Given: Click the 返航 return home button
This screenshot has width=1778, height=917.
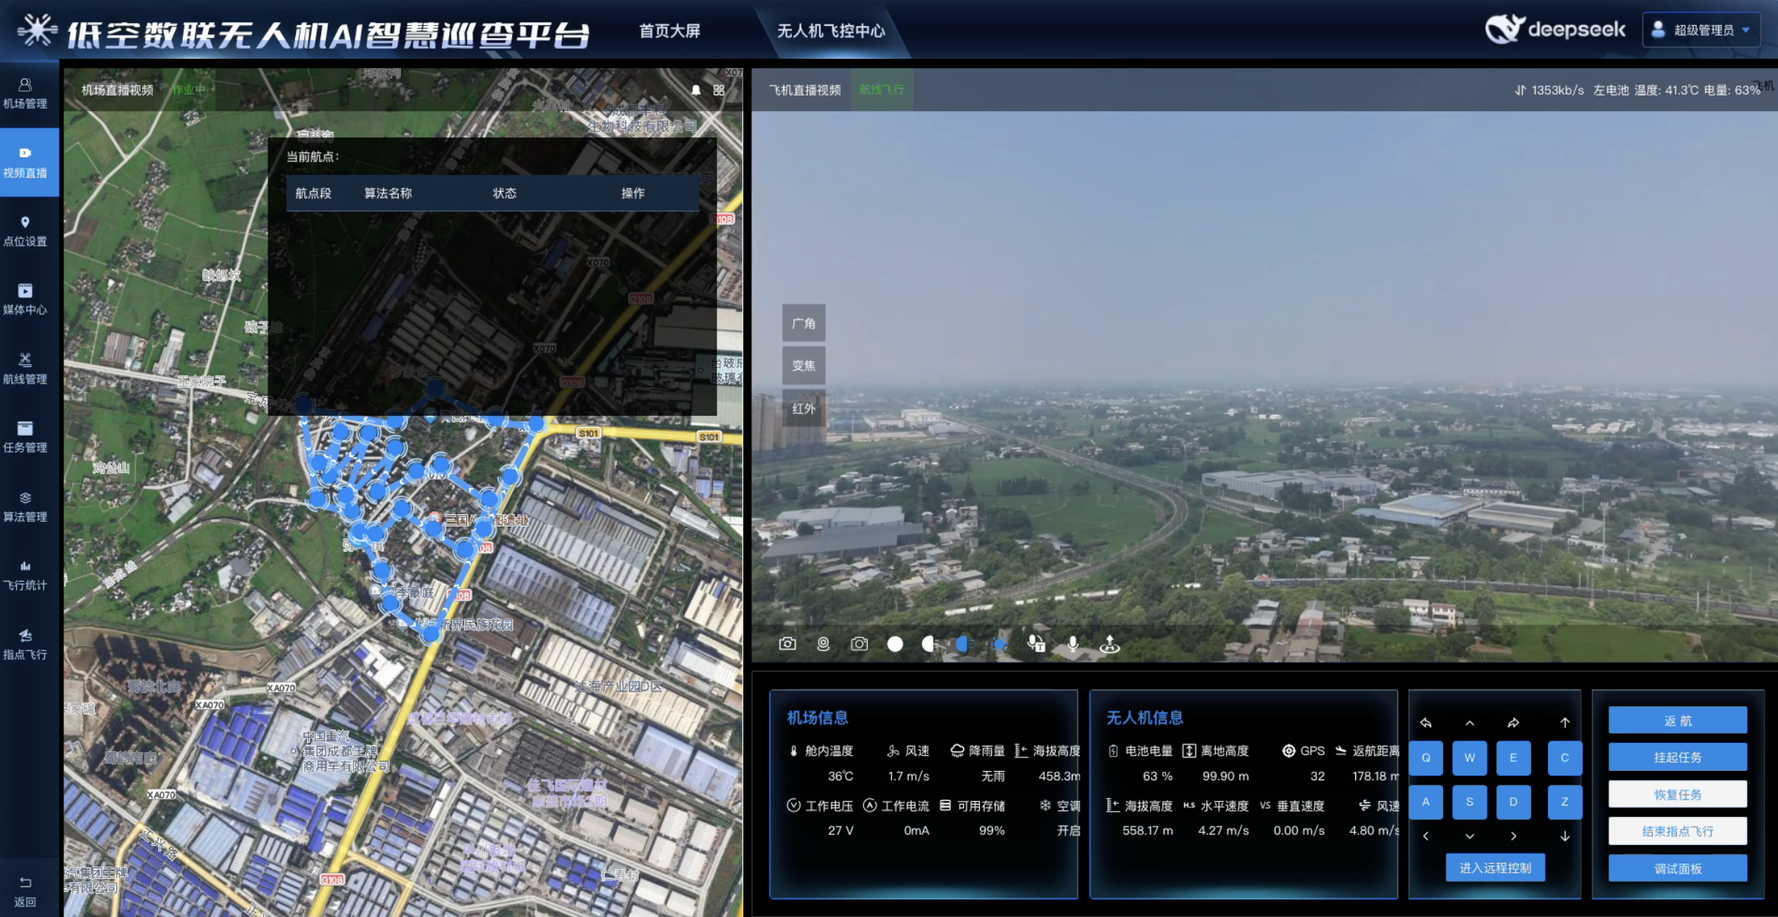Looking at the screenshot, I should [1677, 720].
